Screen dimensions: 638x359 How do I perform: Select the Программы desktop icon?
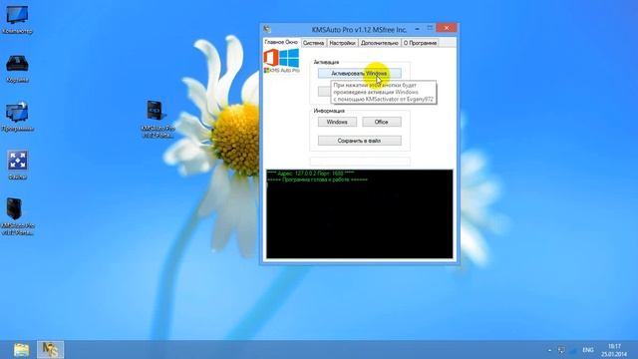pos(17,118)
